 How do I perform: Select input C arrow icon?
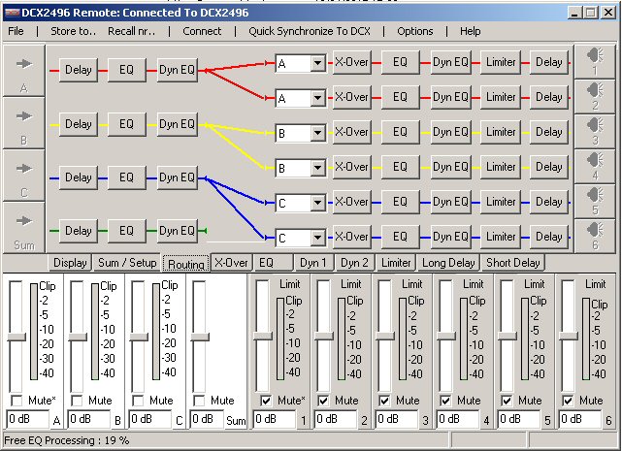[24, 169]
